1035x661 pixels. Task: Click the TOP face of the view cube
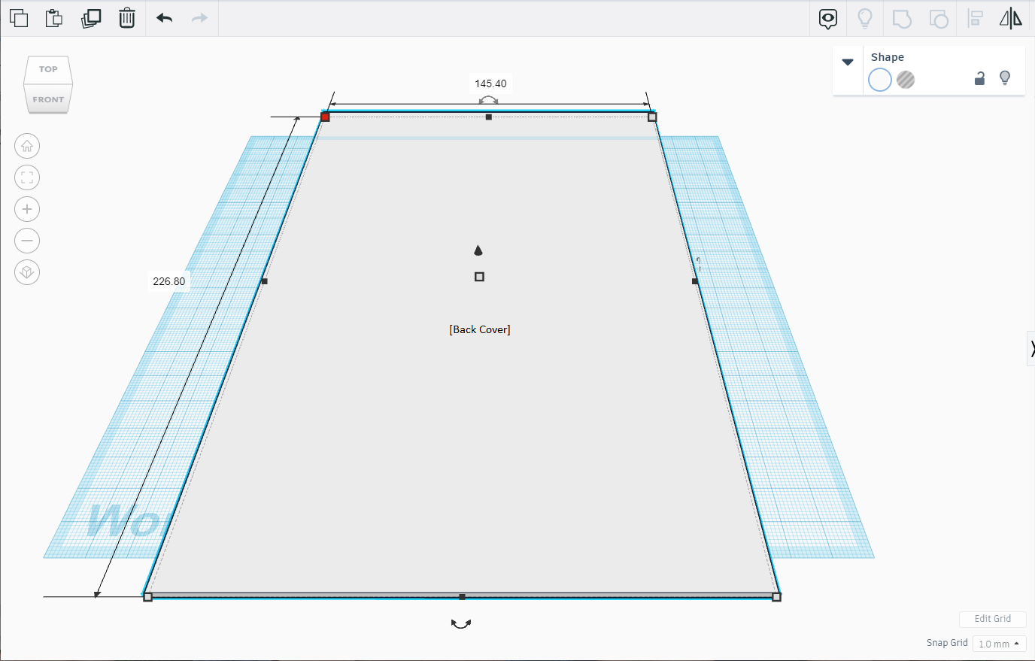48,70
